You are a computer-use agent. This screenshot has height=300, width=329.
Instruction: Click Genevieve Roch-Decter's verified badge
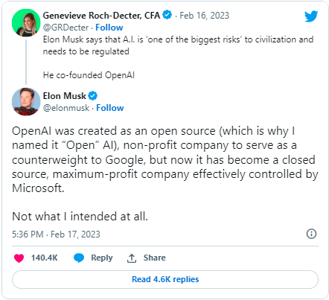[167, 15]
